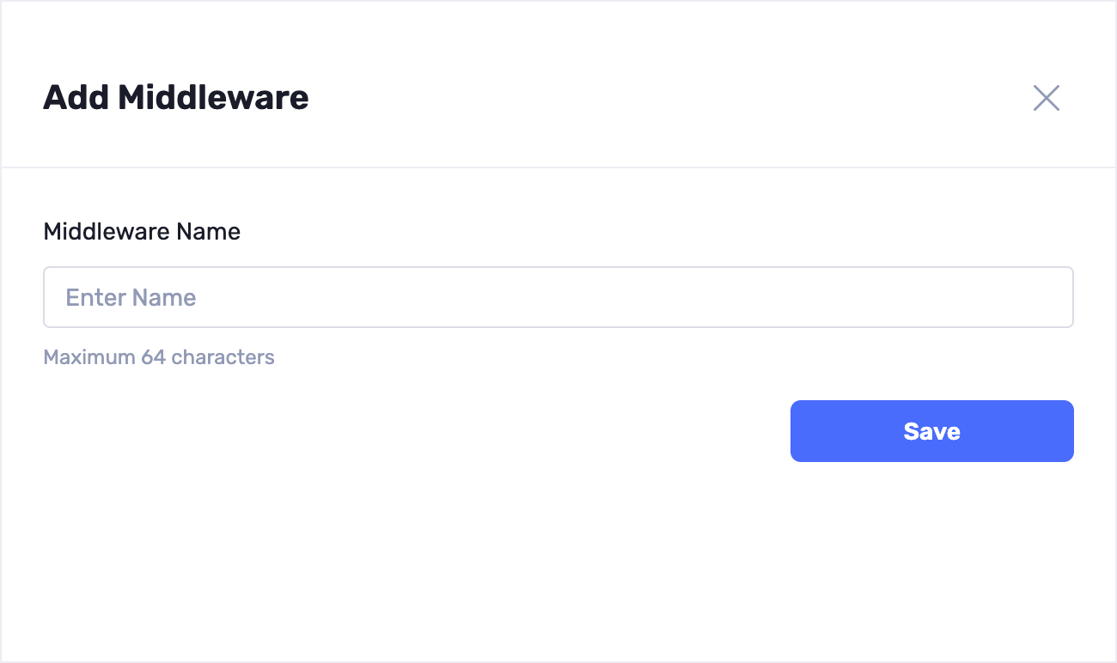Viewport: 1117px width, 663px height.
Task: Close the Add Middleware dialog
Action: (x=1046, y=98)
